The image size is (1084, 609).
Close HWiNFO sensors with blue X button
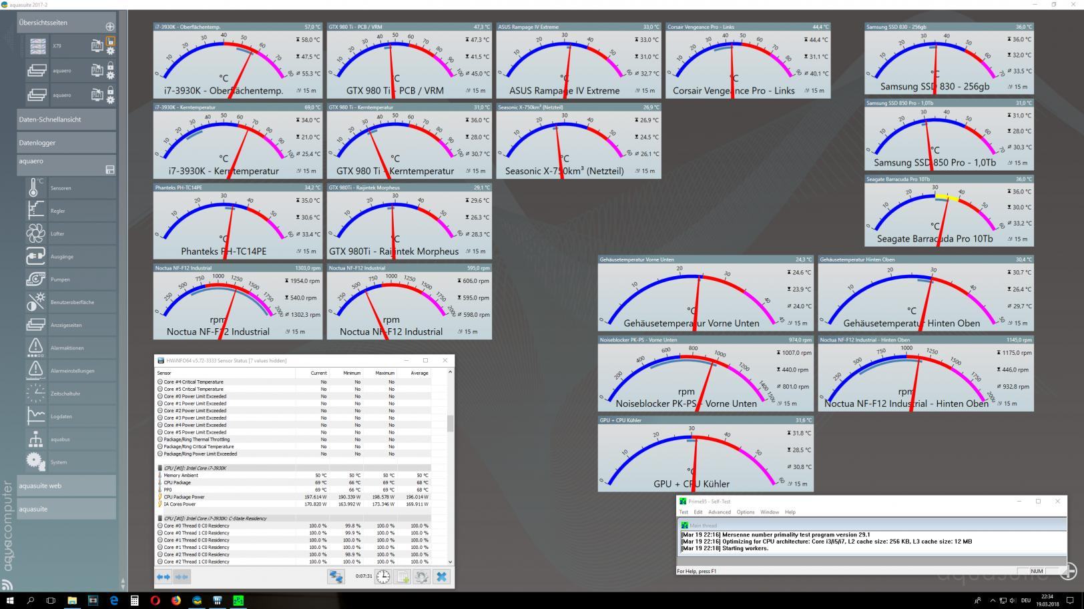pos(441,576)
